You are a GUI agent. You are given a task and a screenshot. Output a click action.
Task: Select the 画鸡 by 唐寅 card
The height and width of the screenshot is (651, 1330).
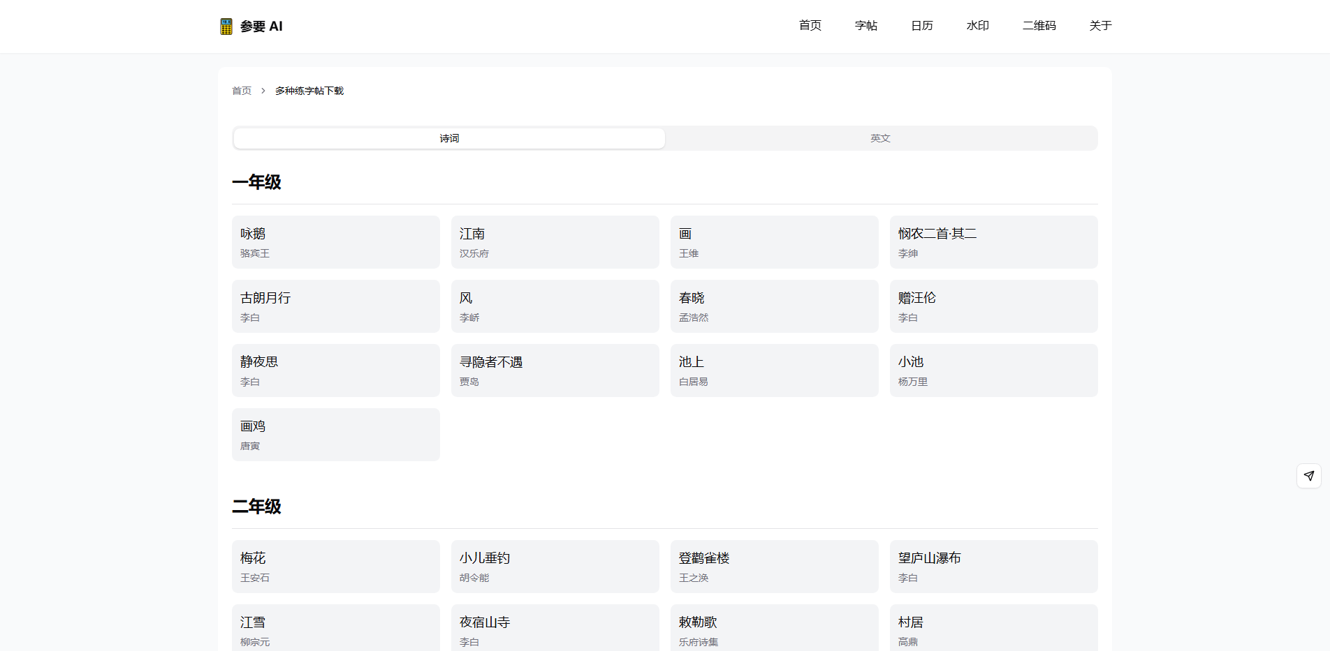pos(335,434)
